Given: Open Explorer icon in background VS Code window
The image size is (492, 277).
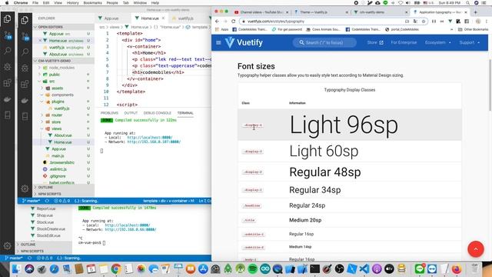Looking at the screenshot, I should click(x=7, y=19).
